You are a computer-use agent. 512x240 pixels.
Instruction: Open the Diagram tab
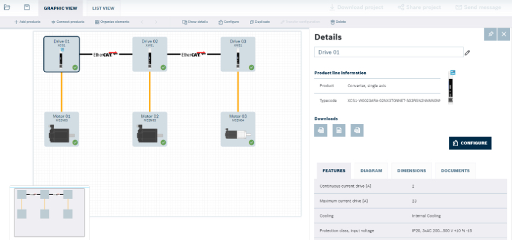371,171
